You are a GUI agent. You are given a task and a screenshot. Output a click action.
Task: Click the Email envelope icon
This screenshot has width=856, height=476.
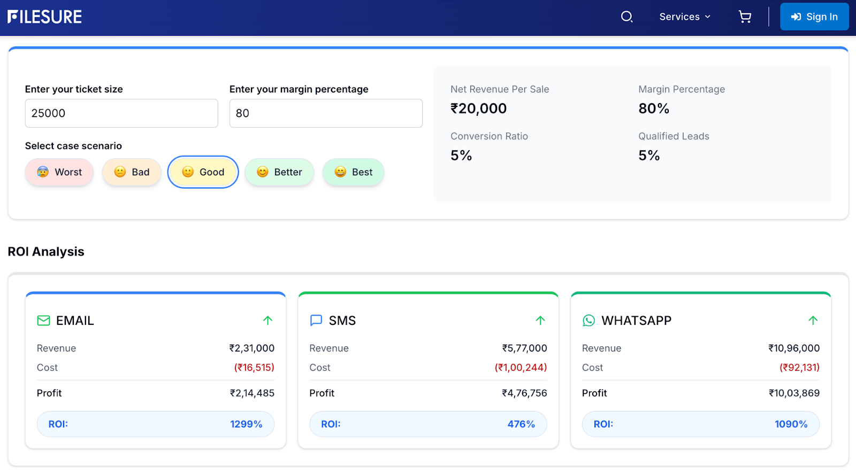pyautogui.click(x=43, y=321)
